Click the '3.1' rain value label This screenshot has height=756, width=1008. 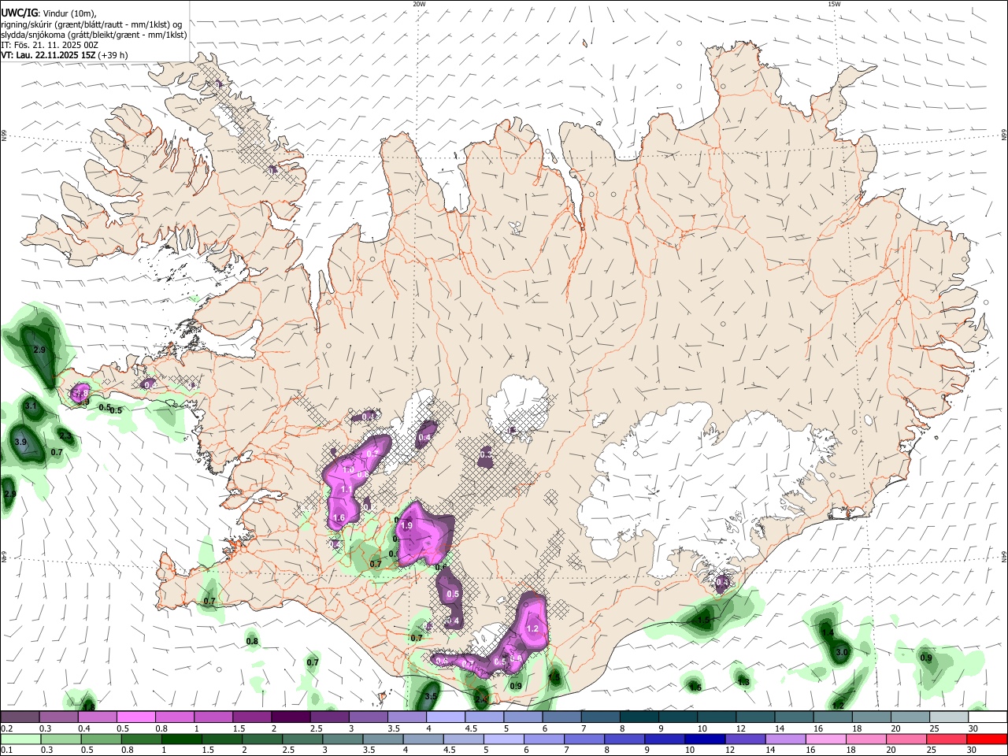tap(31, 406)
